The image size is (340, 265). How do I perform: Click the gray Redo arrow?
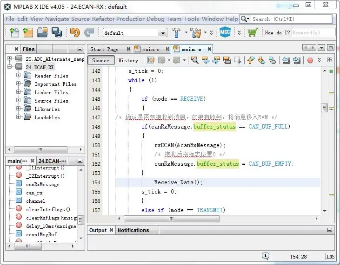89,32
